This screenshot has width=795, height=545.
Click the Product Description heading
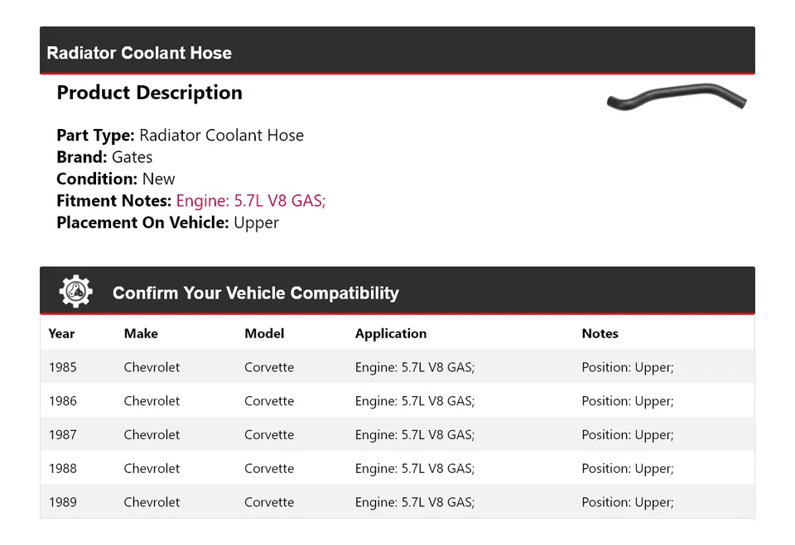(x=149, y=93)
